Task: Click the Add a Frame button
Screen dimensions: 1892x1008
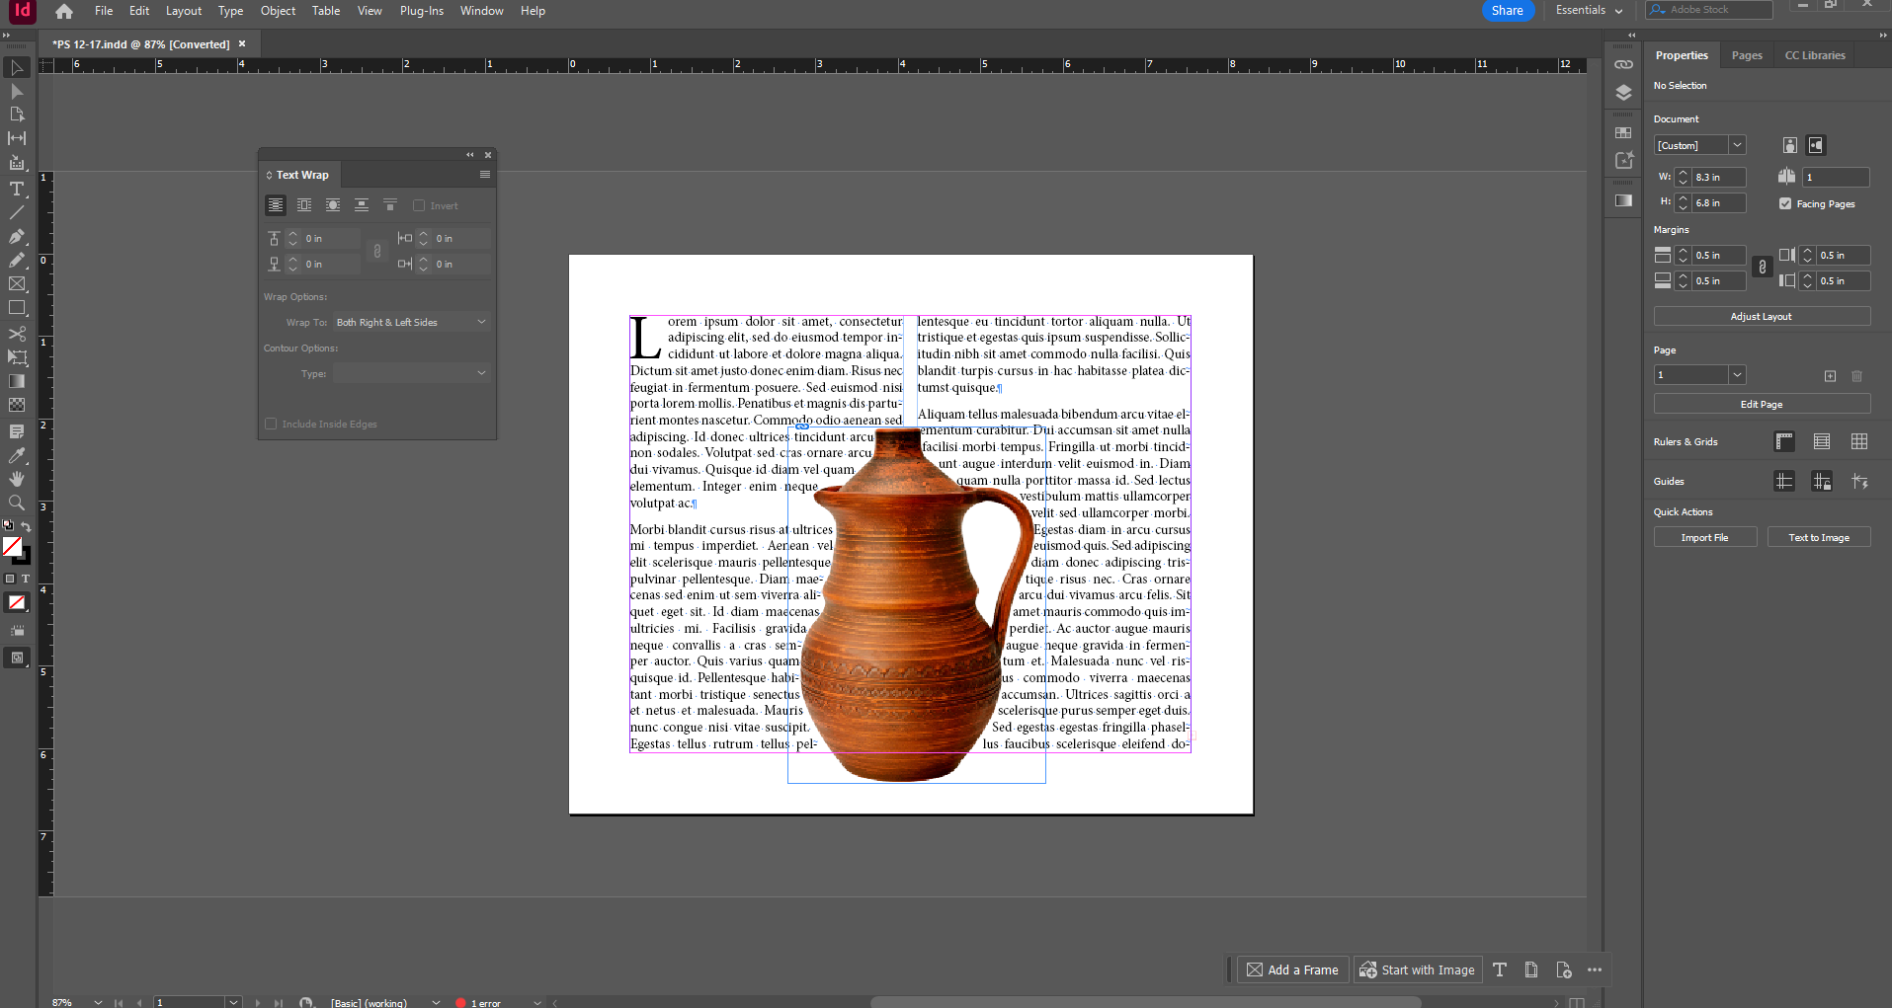Action: coord(1292,969)
